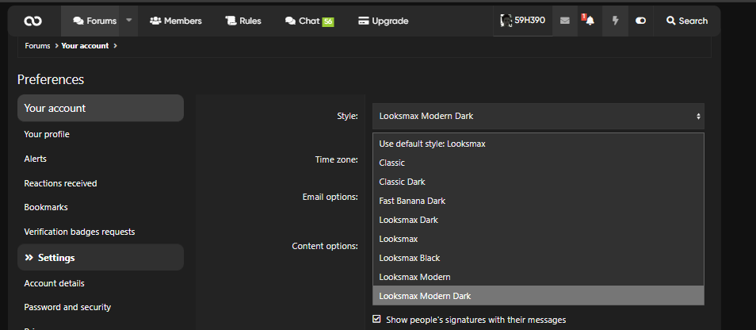Go to the Rules nav tab
Image resolution: width=756 pixels, height=330 pixels.
(x=242, y=21)
